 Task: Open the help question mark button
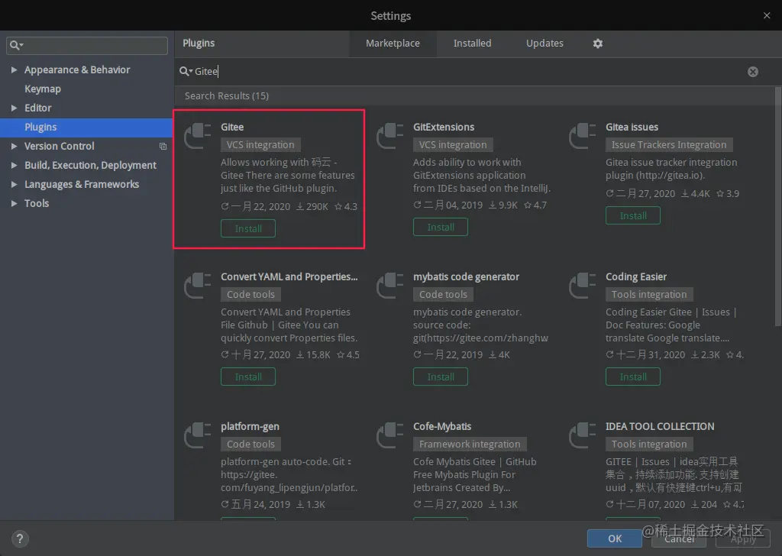click(x=19, y=538)
